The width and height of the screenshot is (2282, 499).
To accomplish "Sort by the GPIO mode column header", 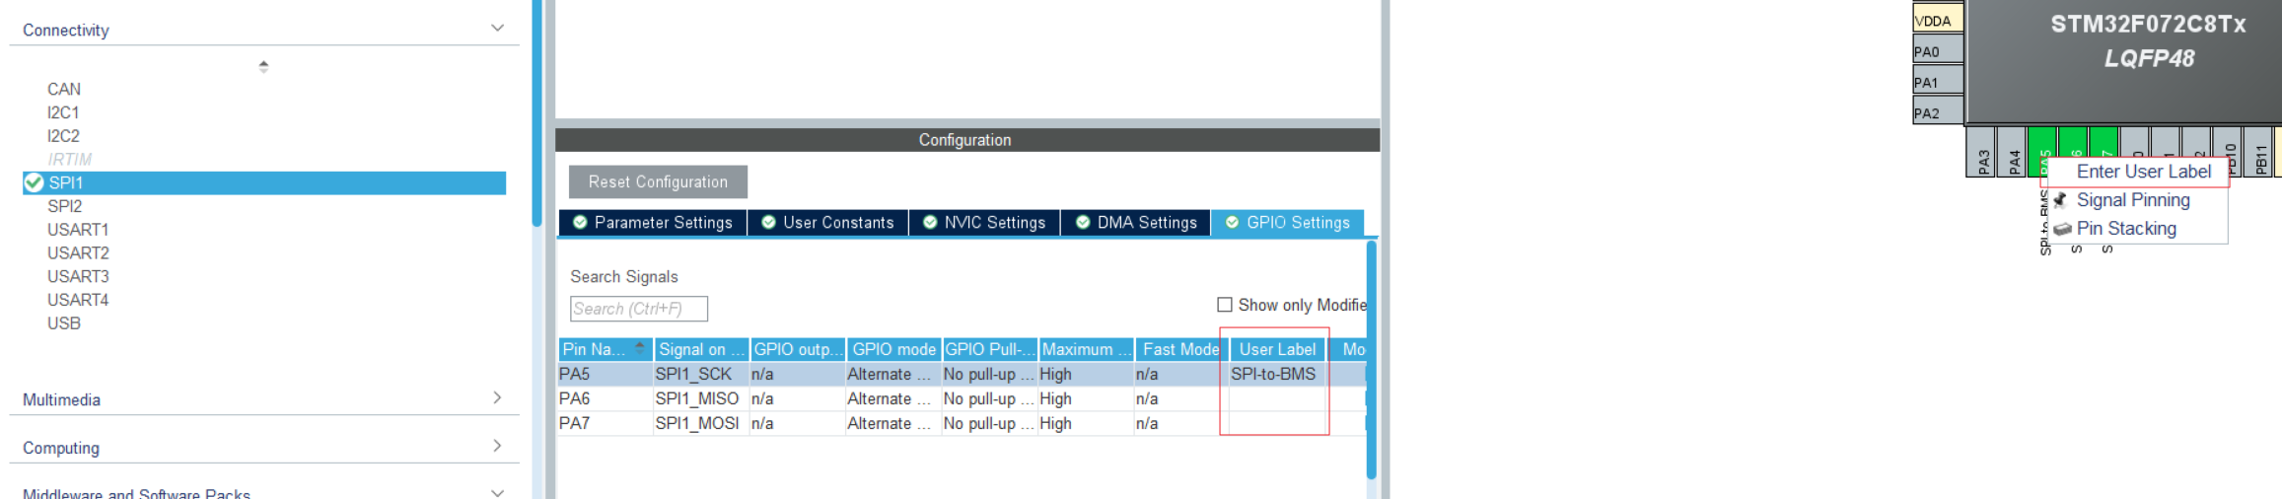I will tap(893, 349).
